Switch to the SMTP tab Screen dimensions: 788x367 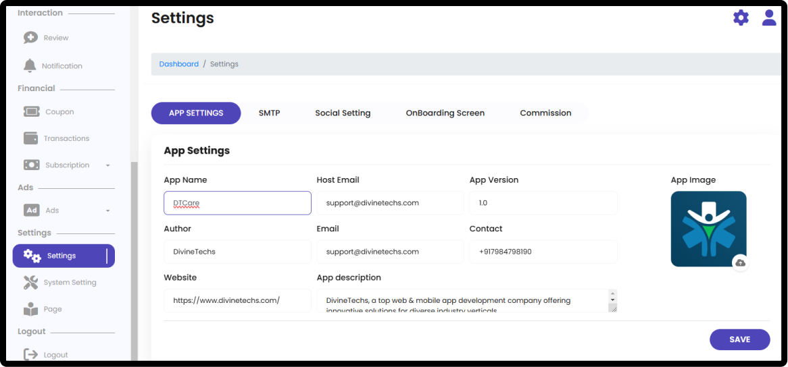pyautogui.click(x=270, y=113)
